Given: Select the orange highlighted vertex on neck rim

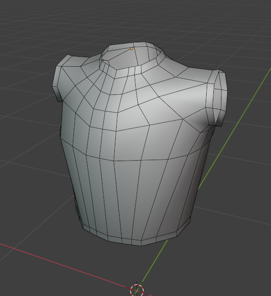Looking at the screenshot, I should tap(132, 49).
